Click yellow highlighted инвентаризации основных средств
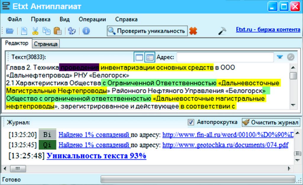The image size is (303, 185). pyautogui.click(x=157, y=67)
